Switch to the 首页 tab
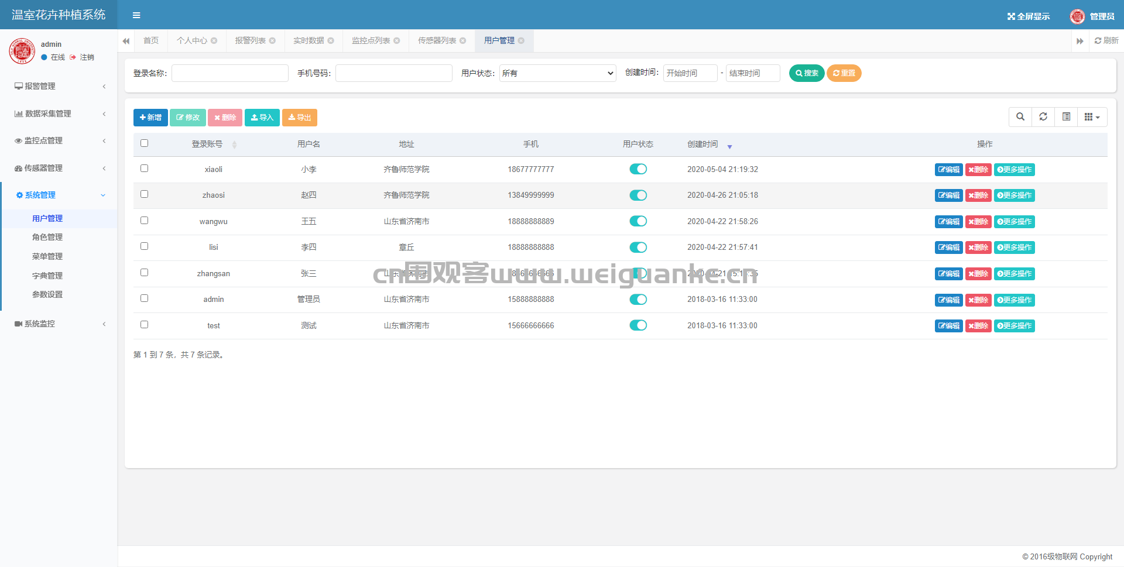This screenshot has height=567, width=1124. (x=151, y=40)
